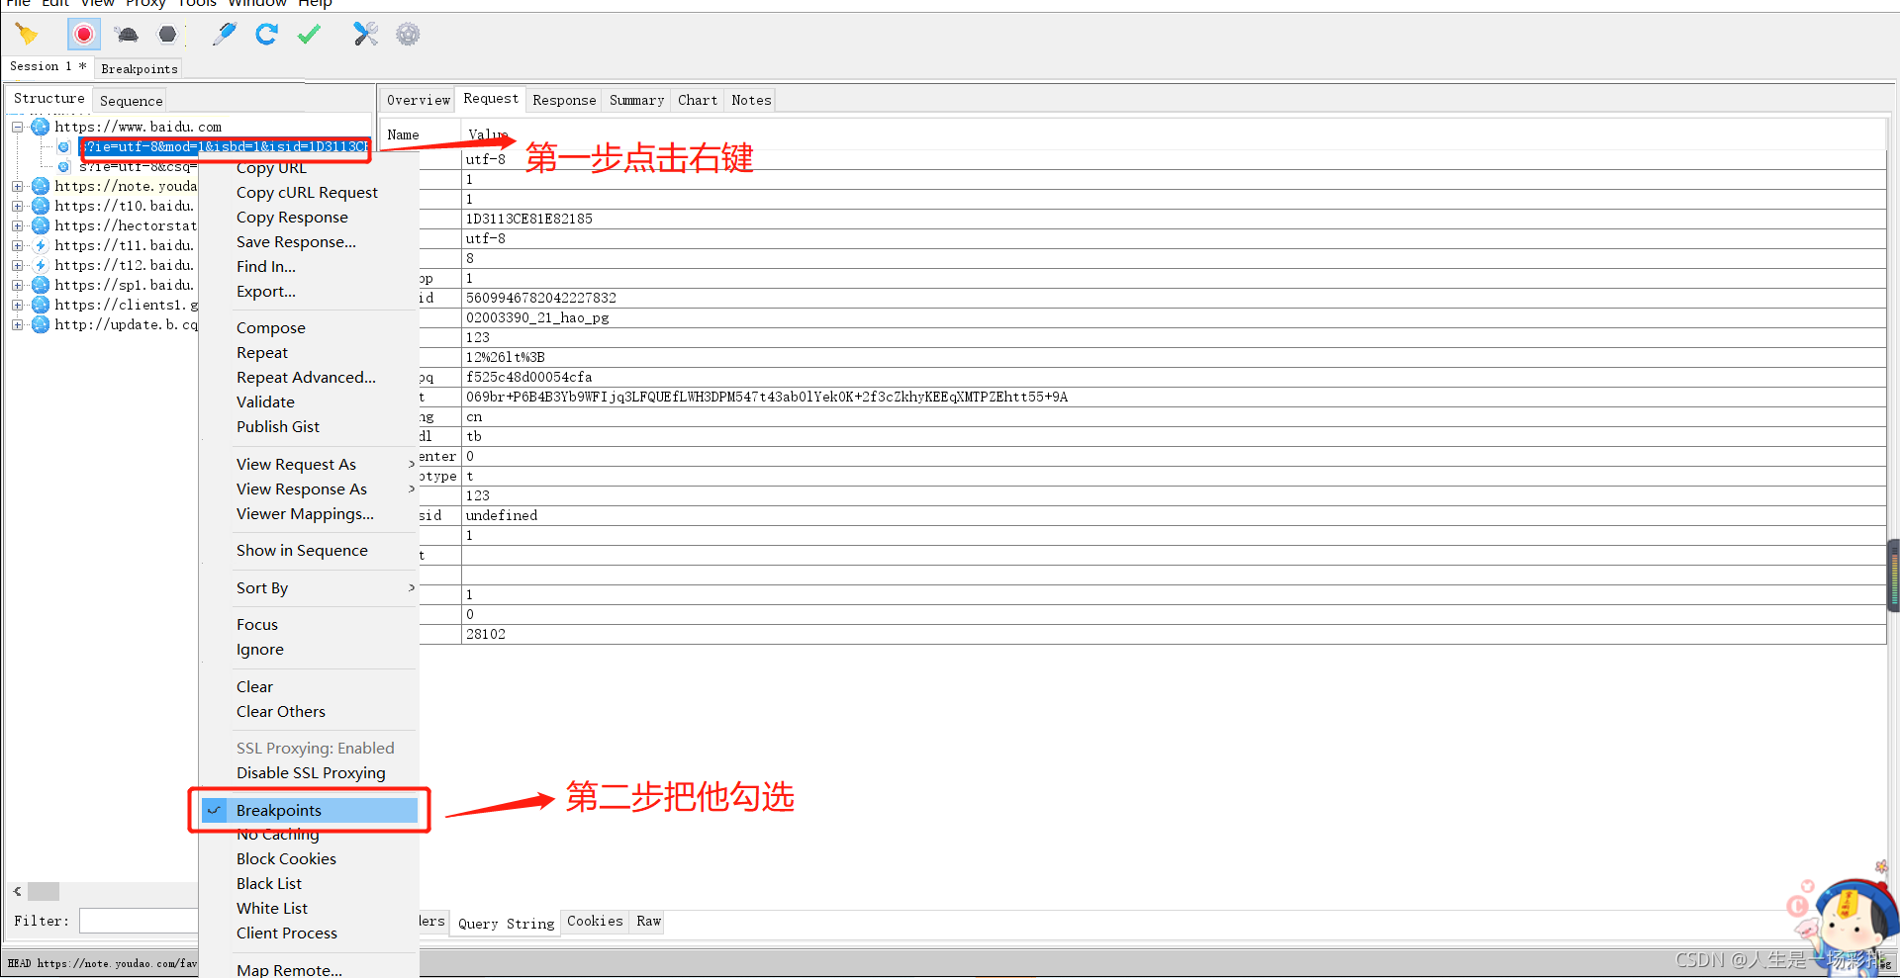1900x978 pixels.
Task: Expand the t11.baidu host node
Action: coord(18,245)
